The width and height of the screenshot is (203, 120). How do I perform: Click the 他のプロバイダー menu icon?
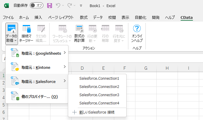[15, 96]
